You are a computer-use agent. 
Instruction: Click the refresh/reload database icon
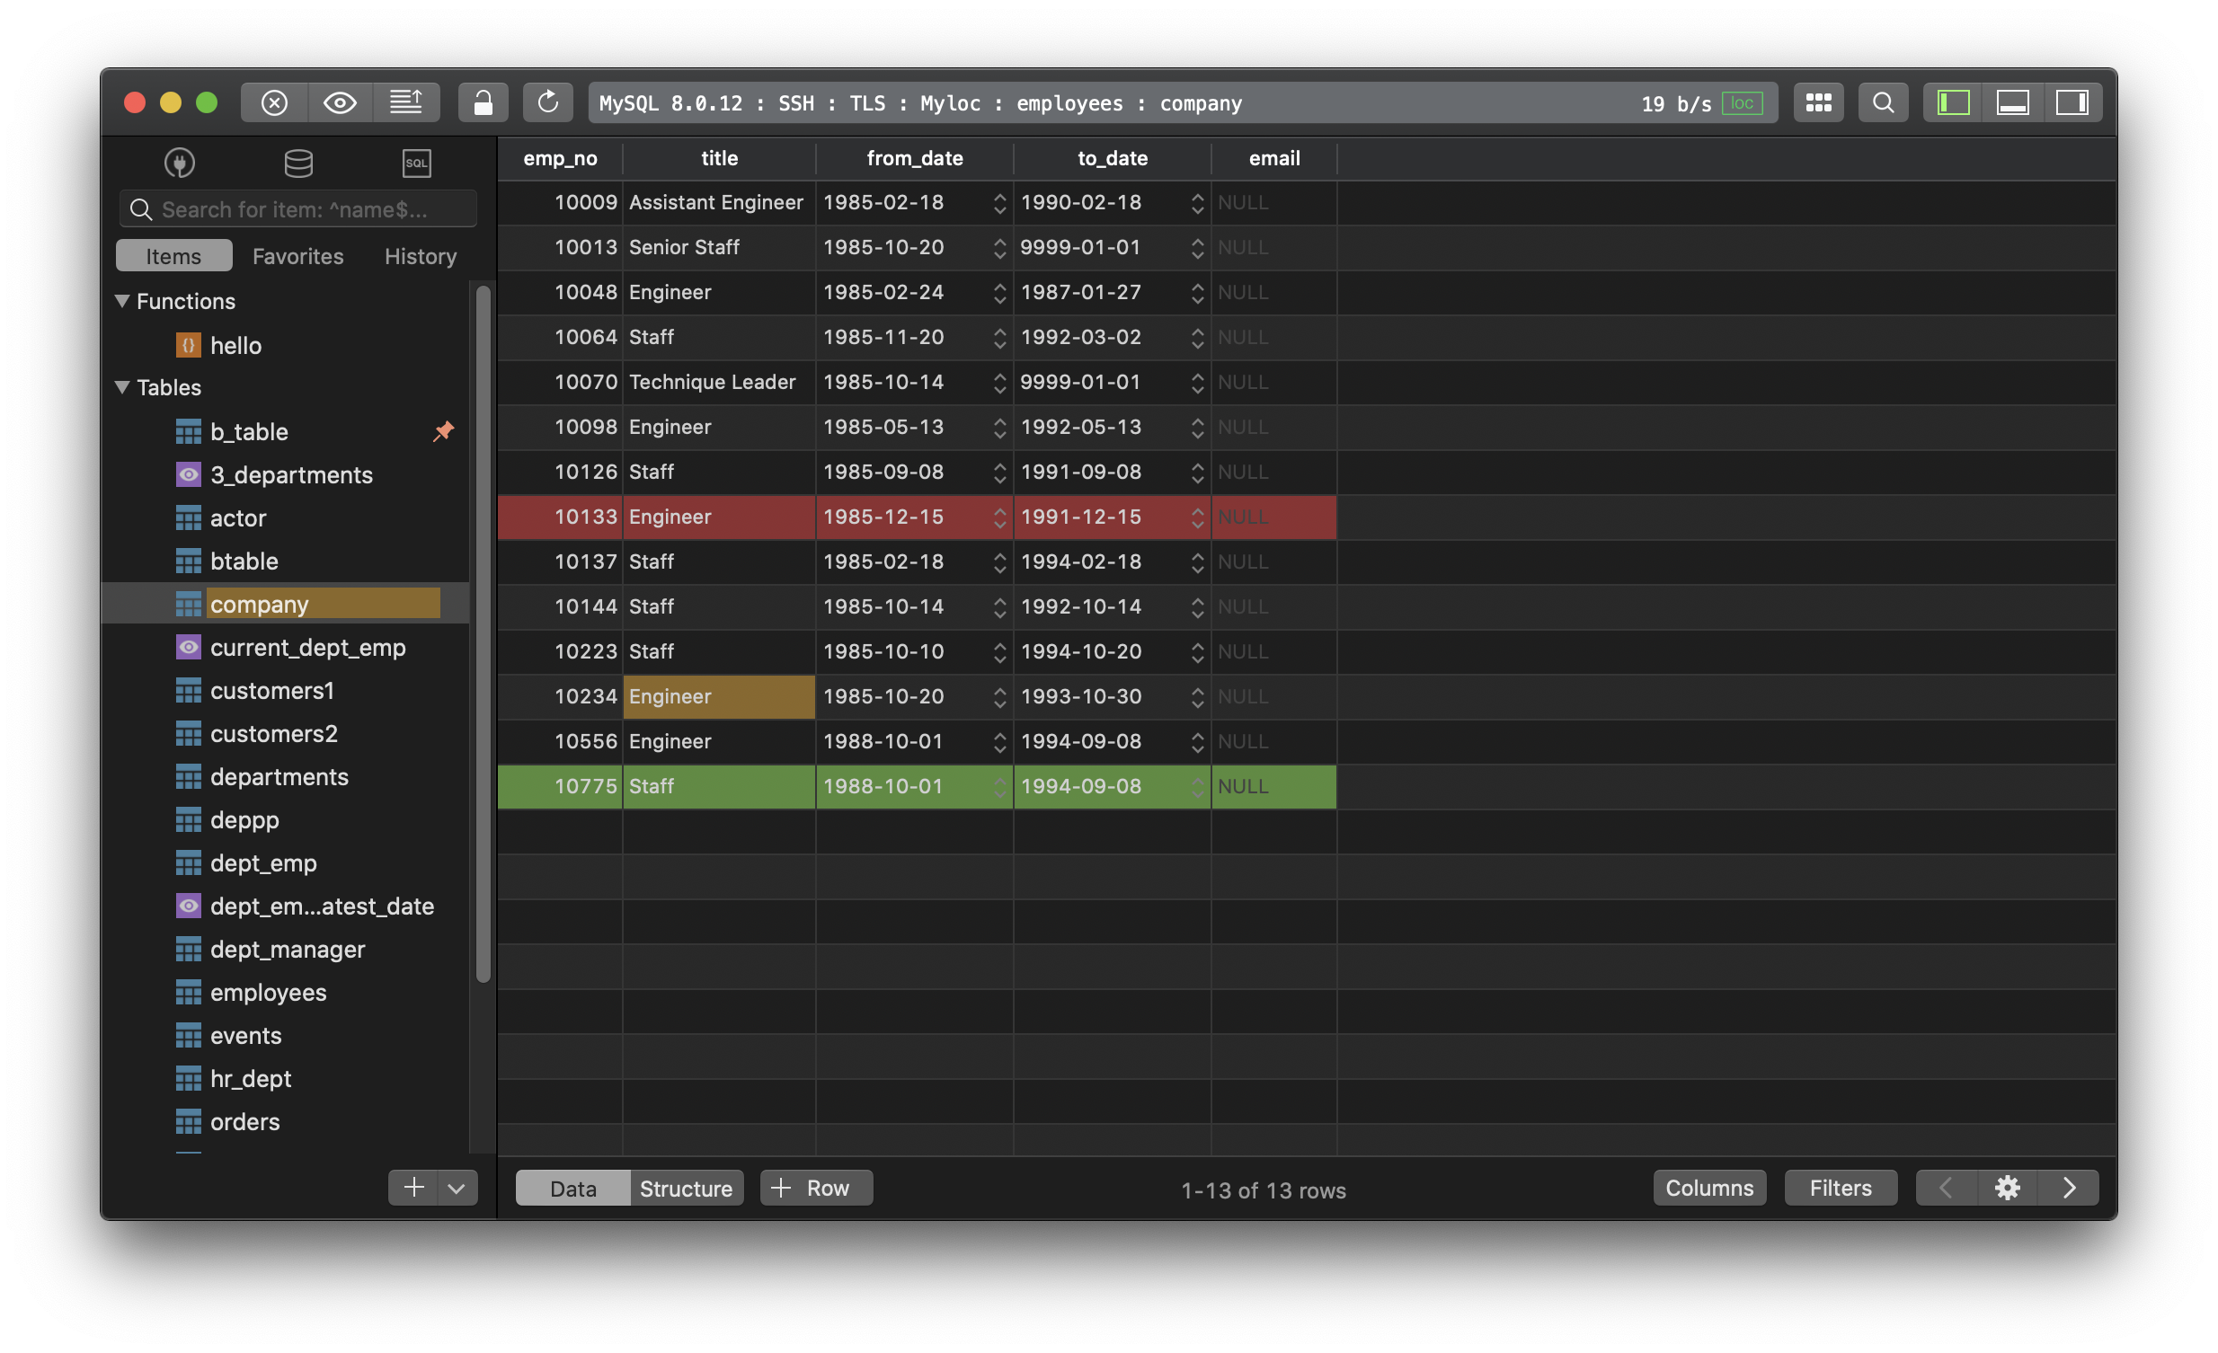[545, 100]
